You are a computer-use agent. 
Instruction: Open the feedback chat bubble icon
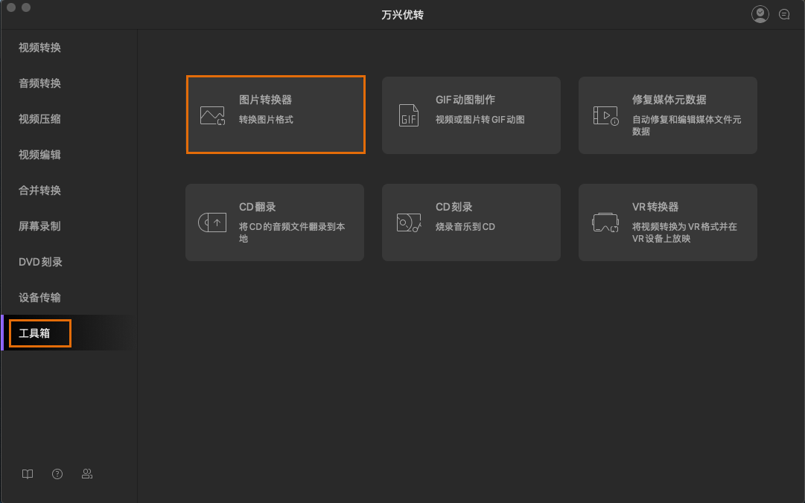point(784,13)
